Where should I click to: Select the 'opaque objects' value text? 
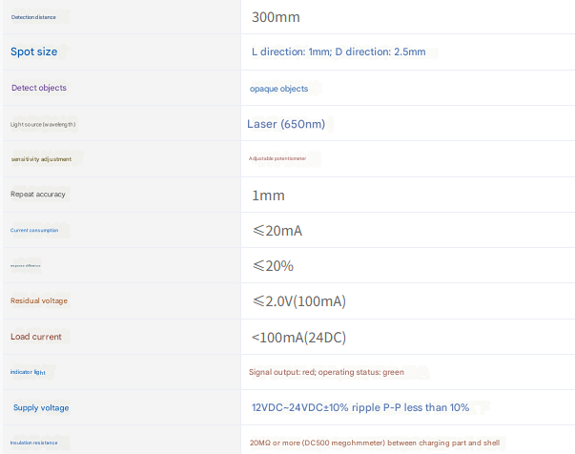(279, 89)
